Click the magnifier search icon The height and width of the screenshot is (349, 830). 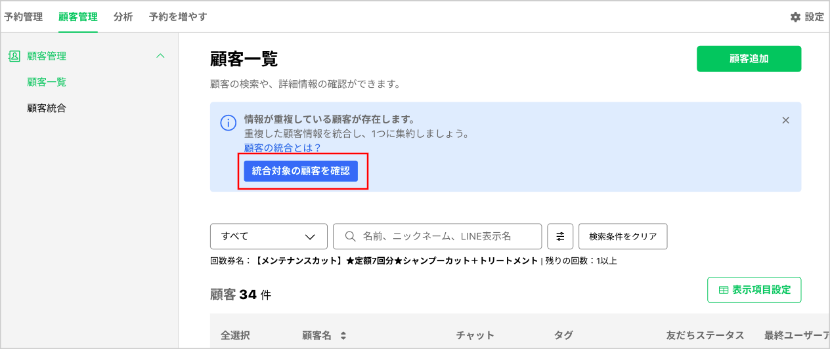point(351,236)
